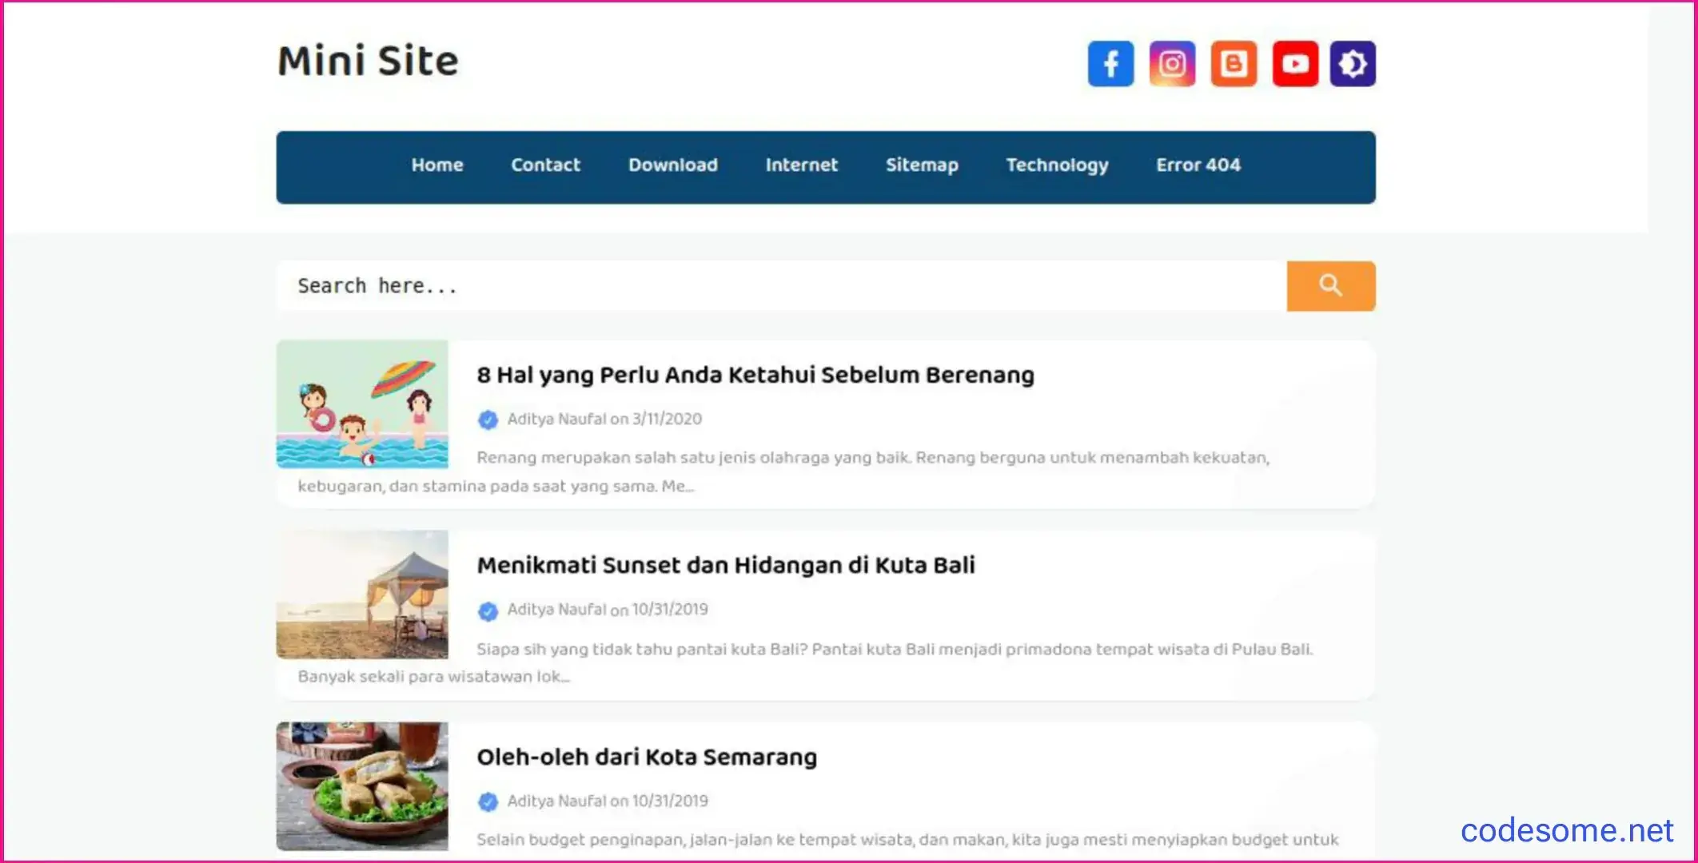Image resolution: width=1698 pixels, height=863 pixels.
Task: Click verified badge on Kuta Bali post
Action: pos(488,611)
